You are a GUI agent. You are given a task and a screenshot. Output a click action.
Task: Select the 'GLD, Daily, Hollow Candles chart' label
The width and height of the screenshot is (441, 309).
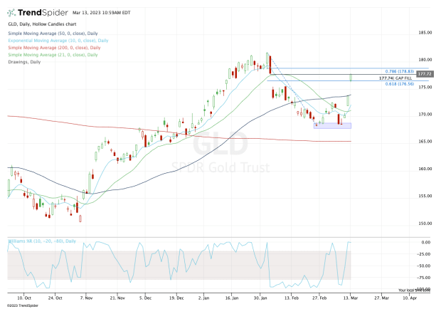click(42, 24)
